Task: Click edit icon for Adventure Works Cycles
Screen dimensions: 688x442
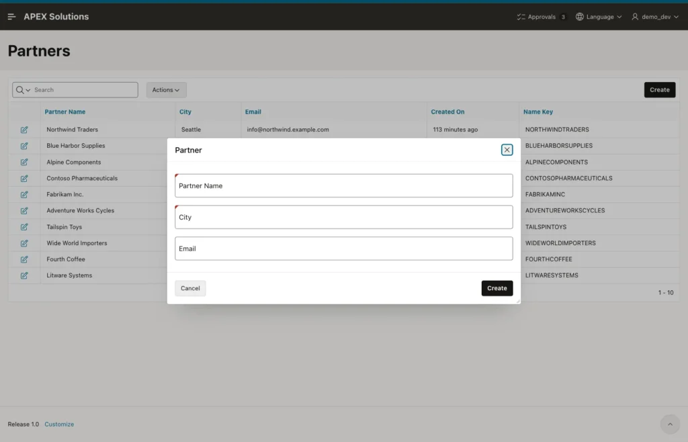Action: point(24,211)
